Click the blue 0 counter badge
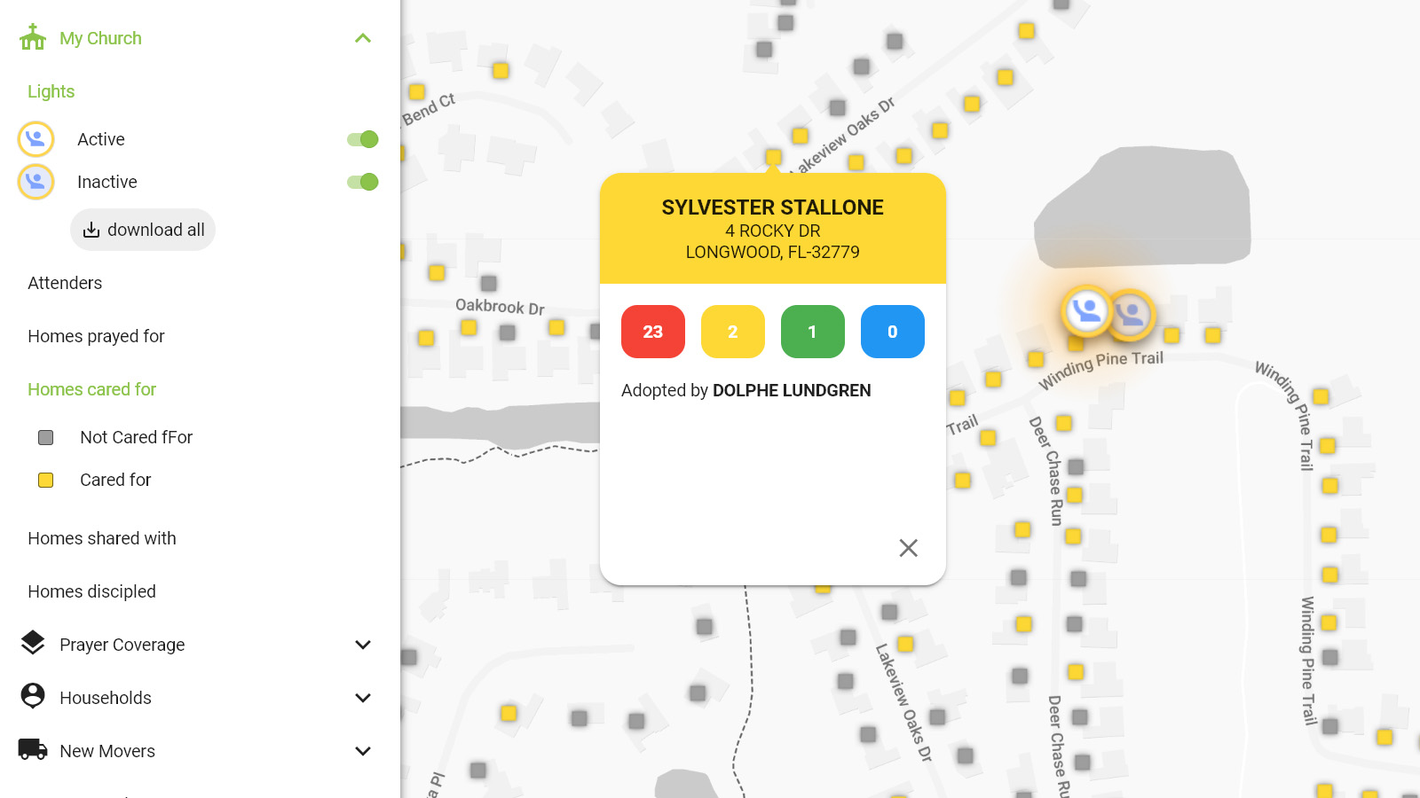Viewport: 1420px width, 798px height. tap(893, 332)
